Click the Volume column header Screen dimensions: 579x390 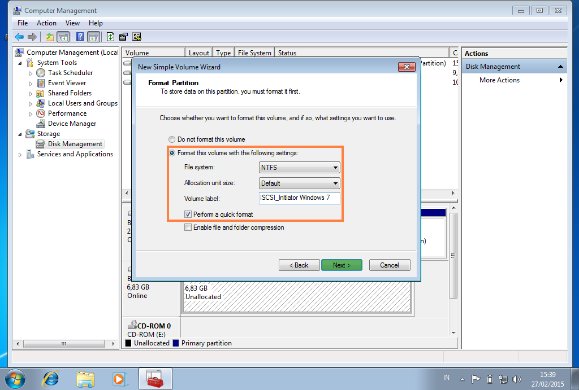click(x=154, y=52)
